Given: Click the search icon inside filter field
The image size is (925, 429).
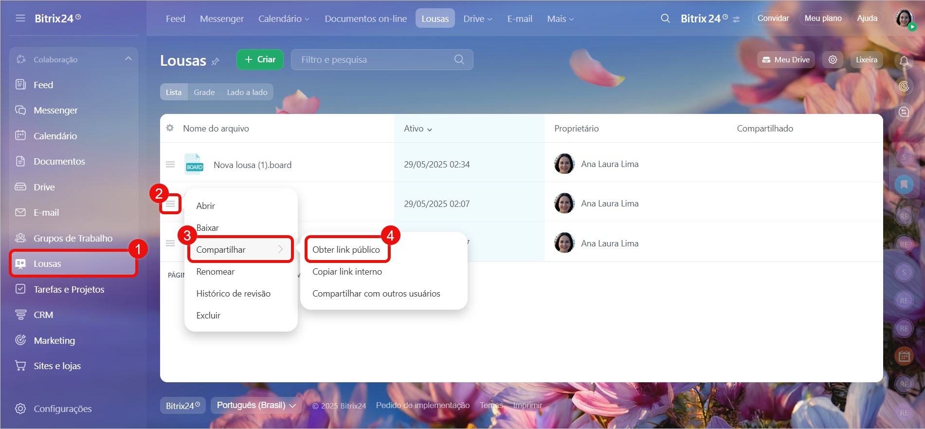Looking at the screenshot, I should coord(459,59).
